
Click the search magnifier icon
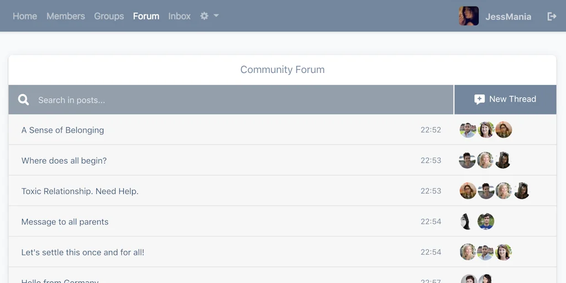point(23,99)
